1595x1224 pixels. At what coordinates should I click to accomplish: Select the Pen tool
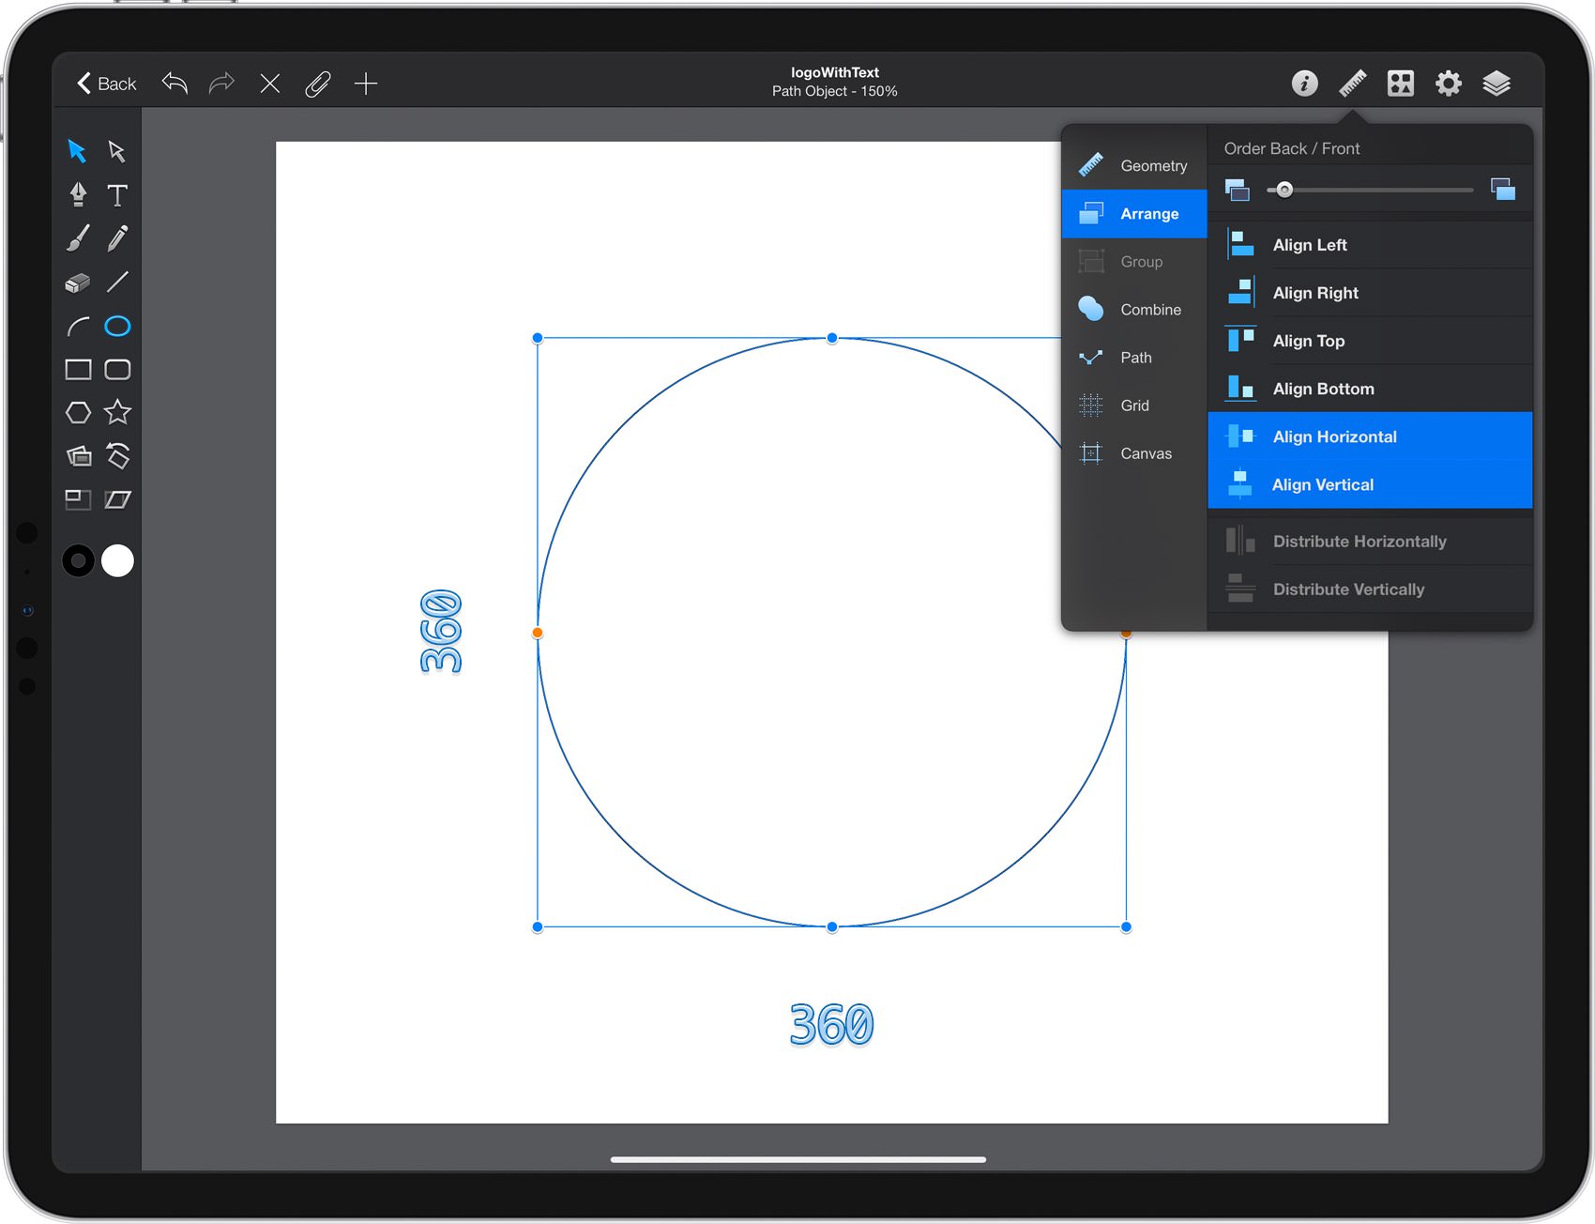coord(78,194)
